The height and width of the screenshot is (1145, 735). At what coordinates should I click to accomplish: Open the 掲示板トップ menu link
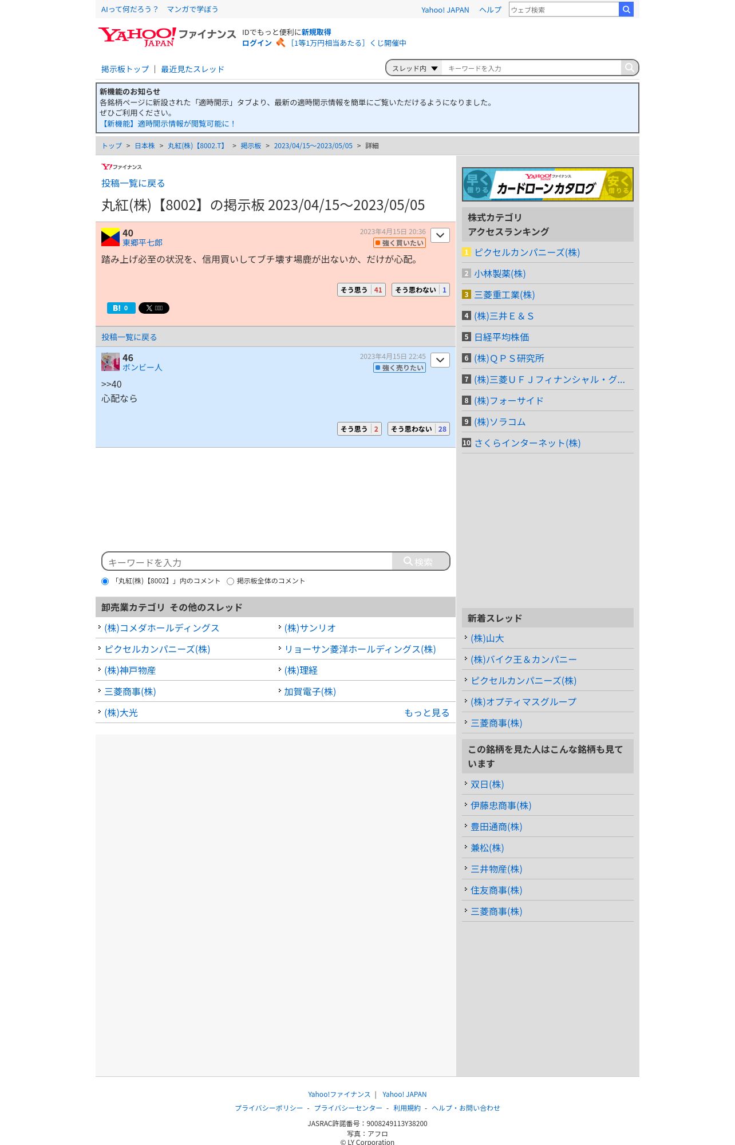pyautogui.click(x=125, y=69)
